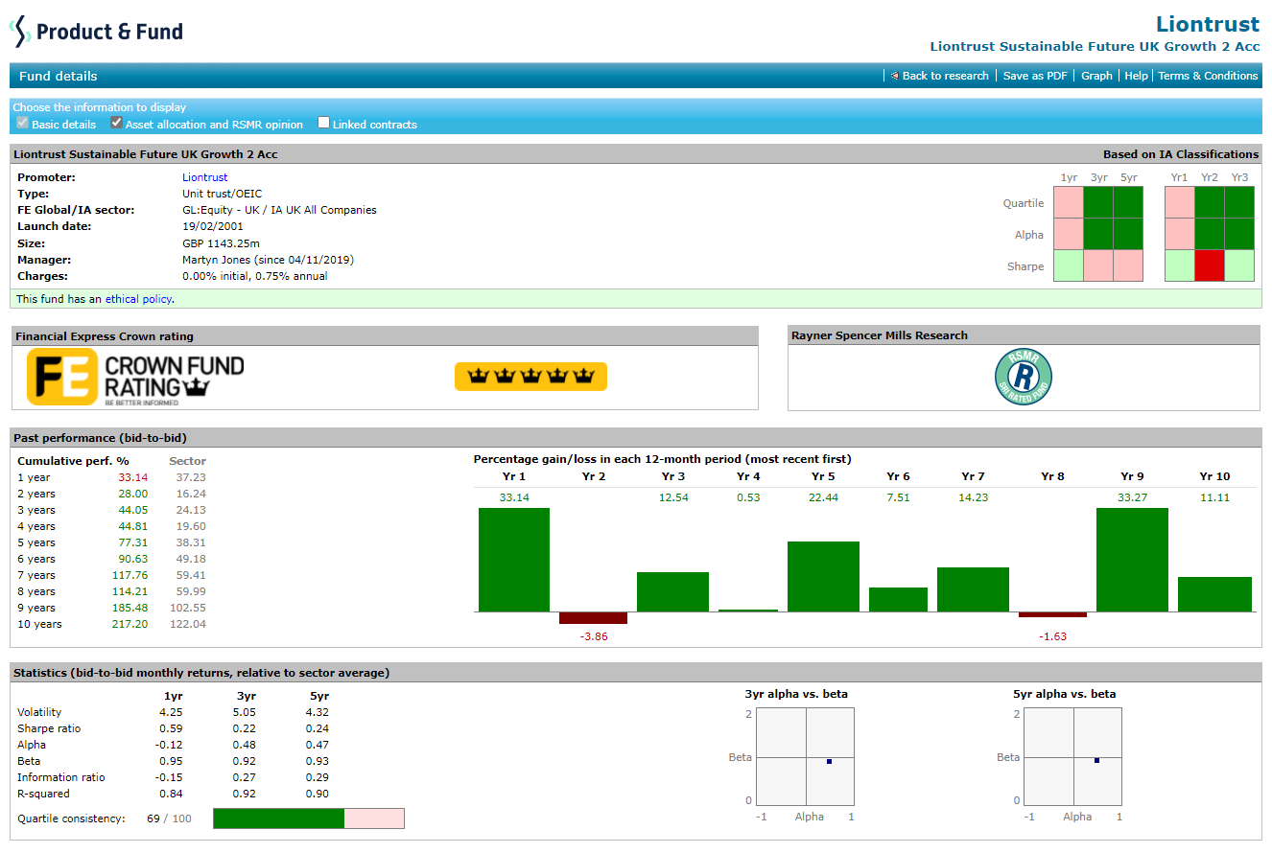Click the 5yr Sharpe pink cell
Image resolution: width=1272 pixels, height=853 pixels.
[1128, 265]
